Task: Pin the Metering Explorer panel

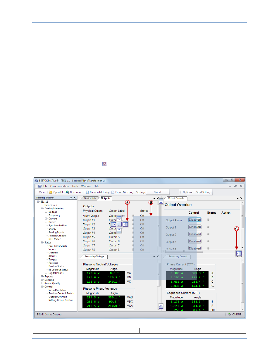Action: (x=71, y=198)
